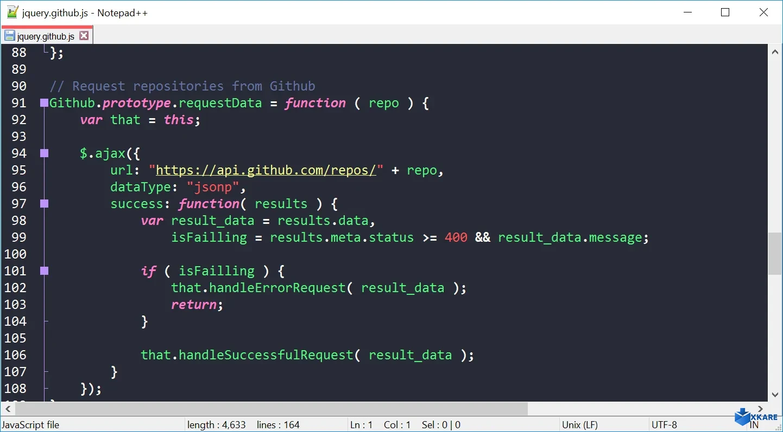Click the Ln : 1 Col : 1 status field
783x432 pixels.
point(380,424)
